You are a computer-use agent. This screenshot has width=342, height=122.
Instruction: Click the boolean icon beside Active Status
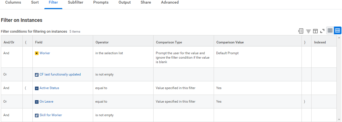[x=37, y=88]
